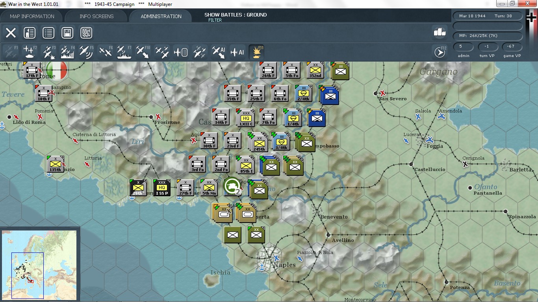538x302 pixels.
Task: Open the list-style options icon
Action: [x=48, y=33]
